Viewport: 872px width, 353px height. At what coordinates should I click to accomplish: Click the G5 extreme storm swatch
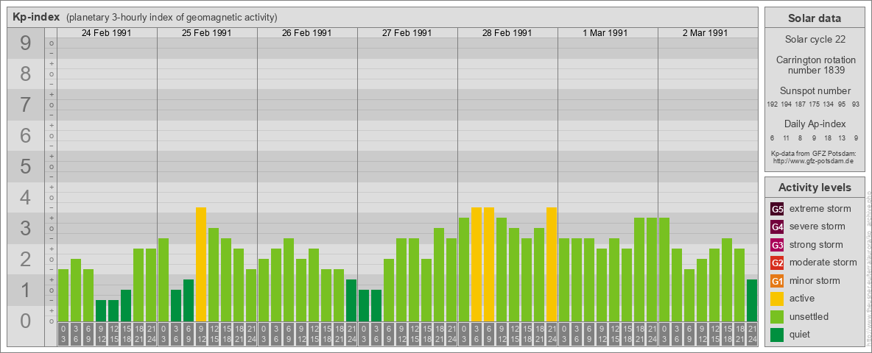[777, 209]
